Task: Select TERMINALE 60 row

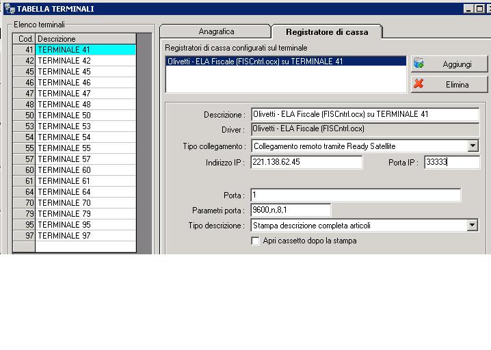Action: pos(75,170)
